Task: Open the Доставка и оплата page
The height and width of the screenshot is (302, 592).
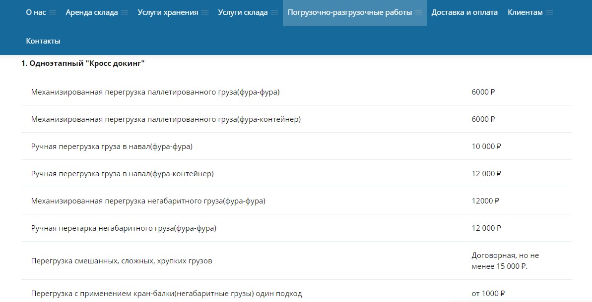Action: pyautogui.click(x=464, y=12)
